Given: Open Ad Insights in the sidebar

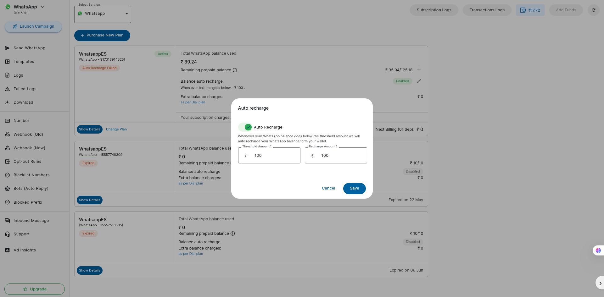Looking at the screenshot, I should click(x=25, y=250).
